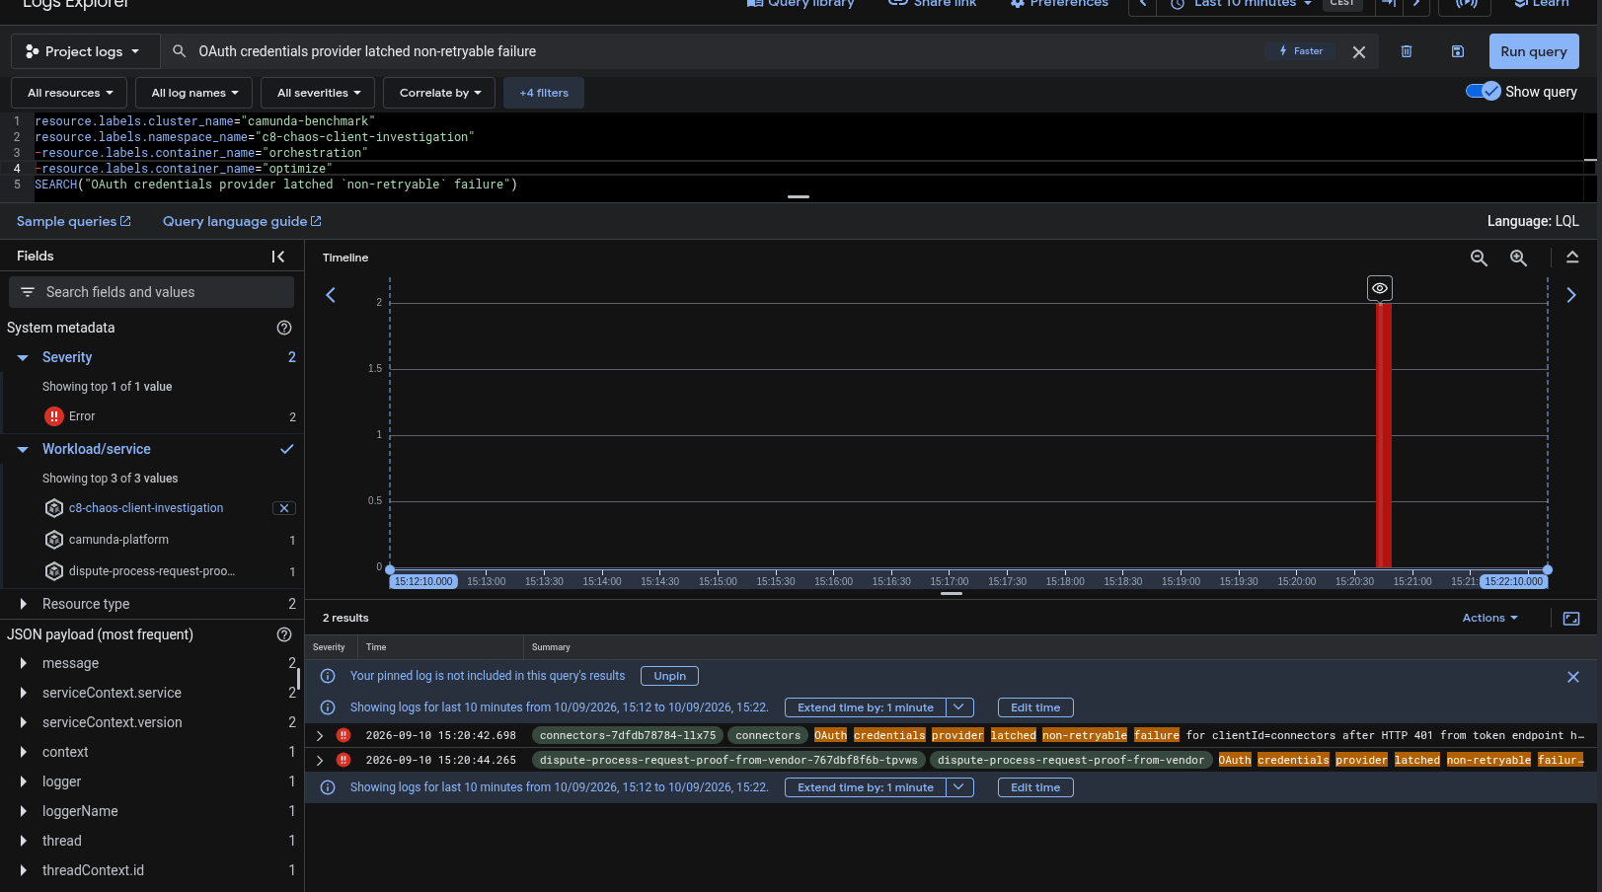1602x892 pixels.
Task: Expand the serviceContext.service field
Action: coord(23,693)
